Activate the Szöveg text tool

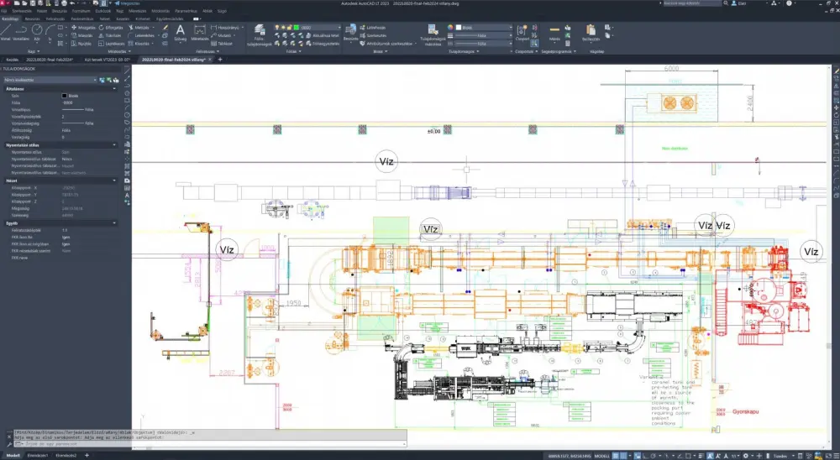point(180,31)
